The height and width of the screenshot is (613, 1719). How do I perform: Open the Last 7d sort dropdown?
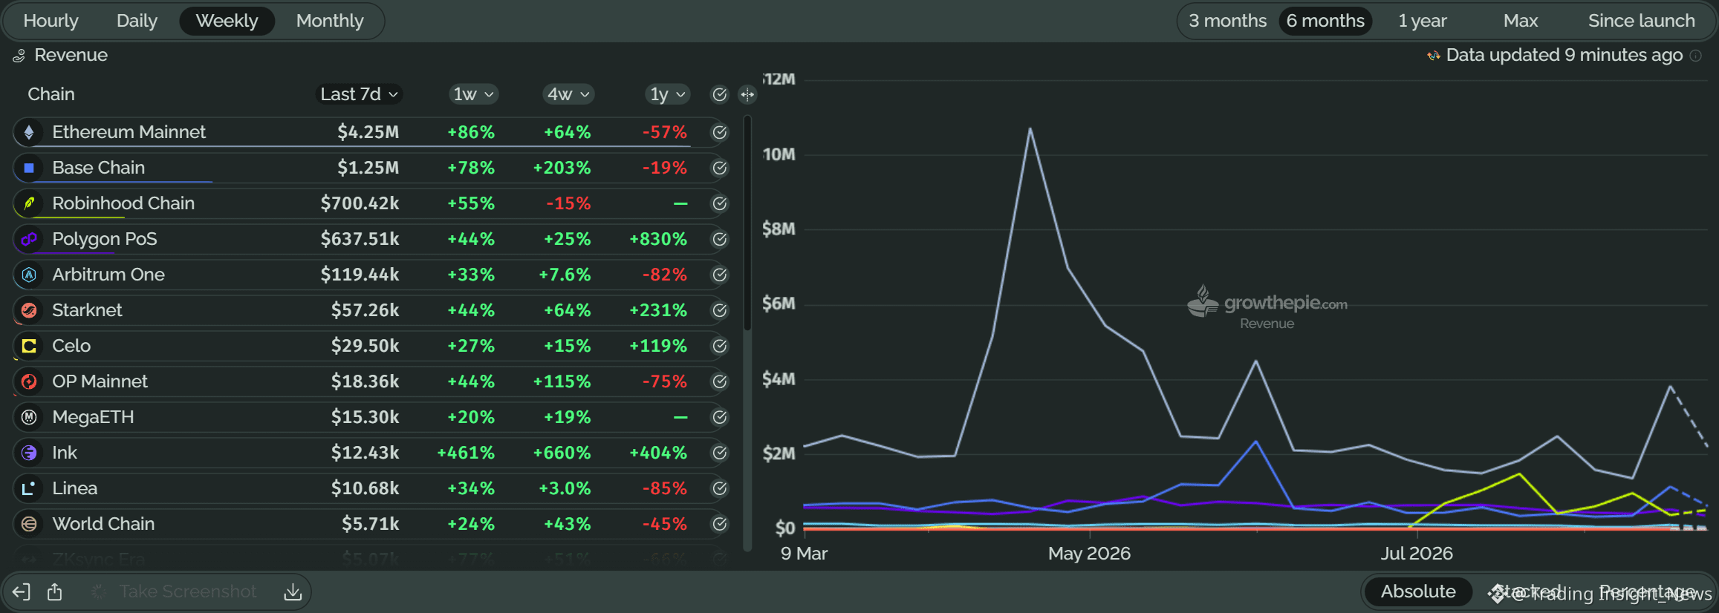pyautogui.click(x=360, y=94)
